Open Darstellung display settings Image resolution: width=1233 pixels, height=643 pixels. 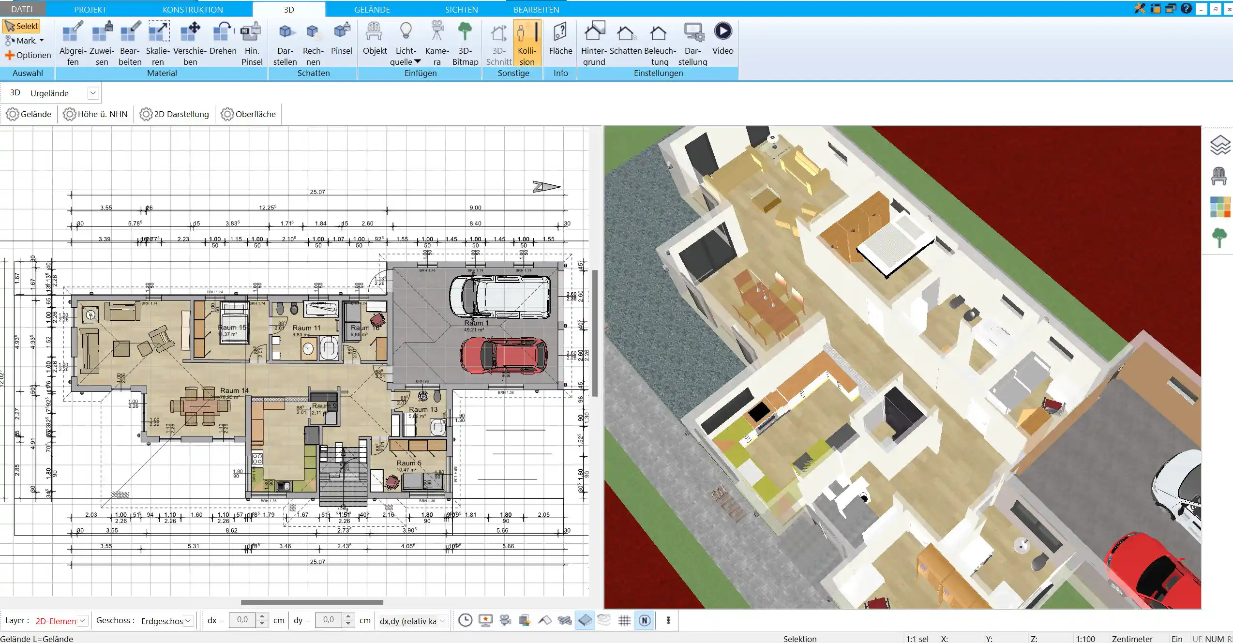coord(692,43)
